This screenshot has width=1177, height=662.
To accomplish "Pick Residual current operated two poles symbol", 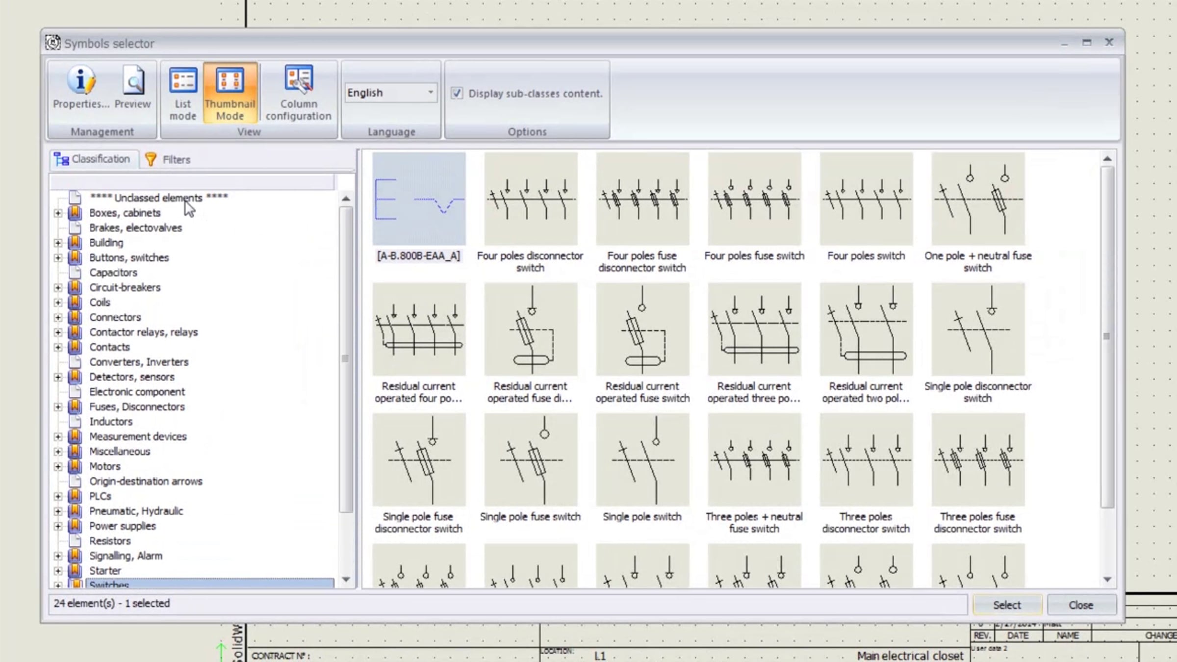I will click(x=866, y=329).
